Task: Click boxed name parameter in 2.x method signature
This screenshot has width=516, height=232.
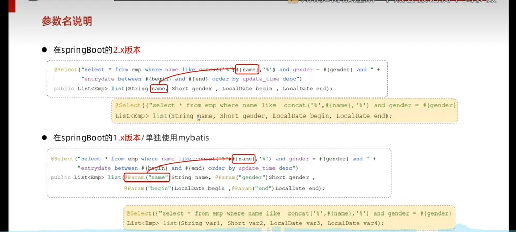Action: pyautogui.click(x=159, y=88)
